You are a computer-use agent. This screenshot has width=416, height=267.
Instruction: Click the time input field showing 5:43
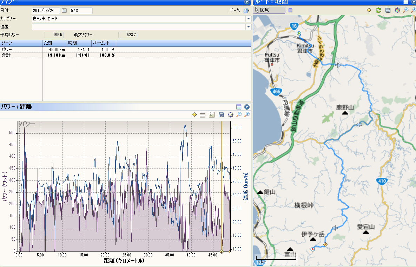pos(81,10)
